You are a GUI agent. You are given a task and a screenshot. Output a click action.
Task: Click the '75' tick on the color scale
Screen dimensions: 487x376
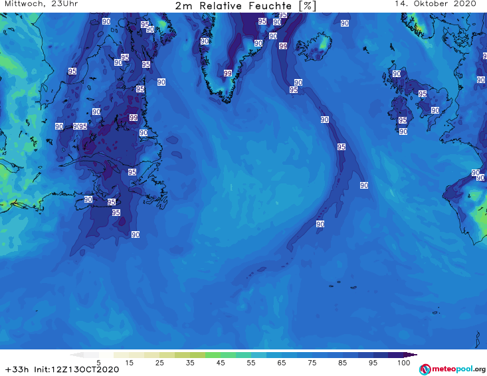coord(312,362)
